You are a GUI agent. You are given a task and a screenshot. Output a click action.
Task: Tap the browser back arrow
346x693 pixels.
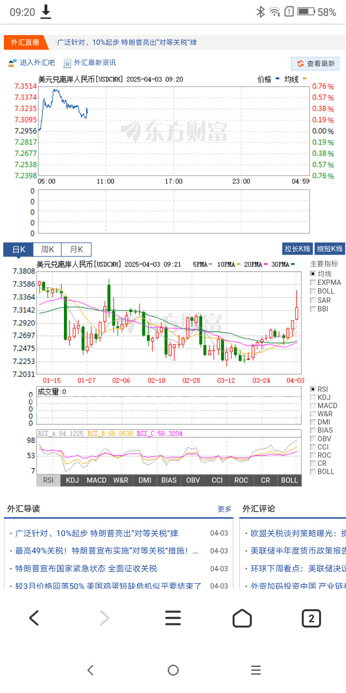click(34, 617)
